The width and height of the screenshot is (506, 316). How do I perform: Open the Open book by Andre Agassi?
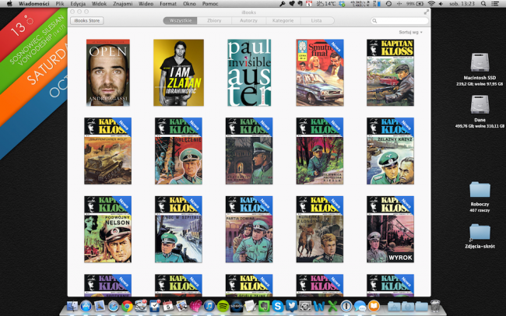coord(107,72)
